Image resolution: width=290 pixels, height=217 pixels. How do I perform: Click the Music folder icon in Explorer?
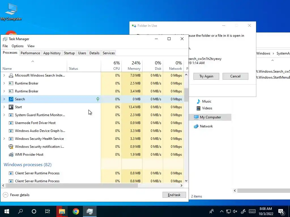(199, 101)
